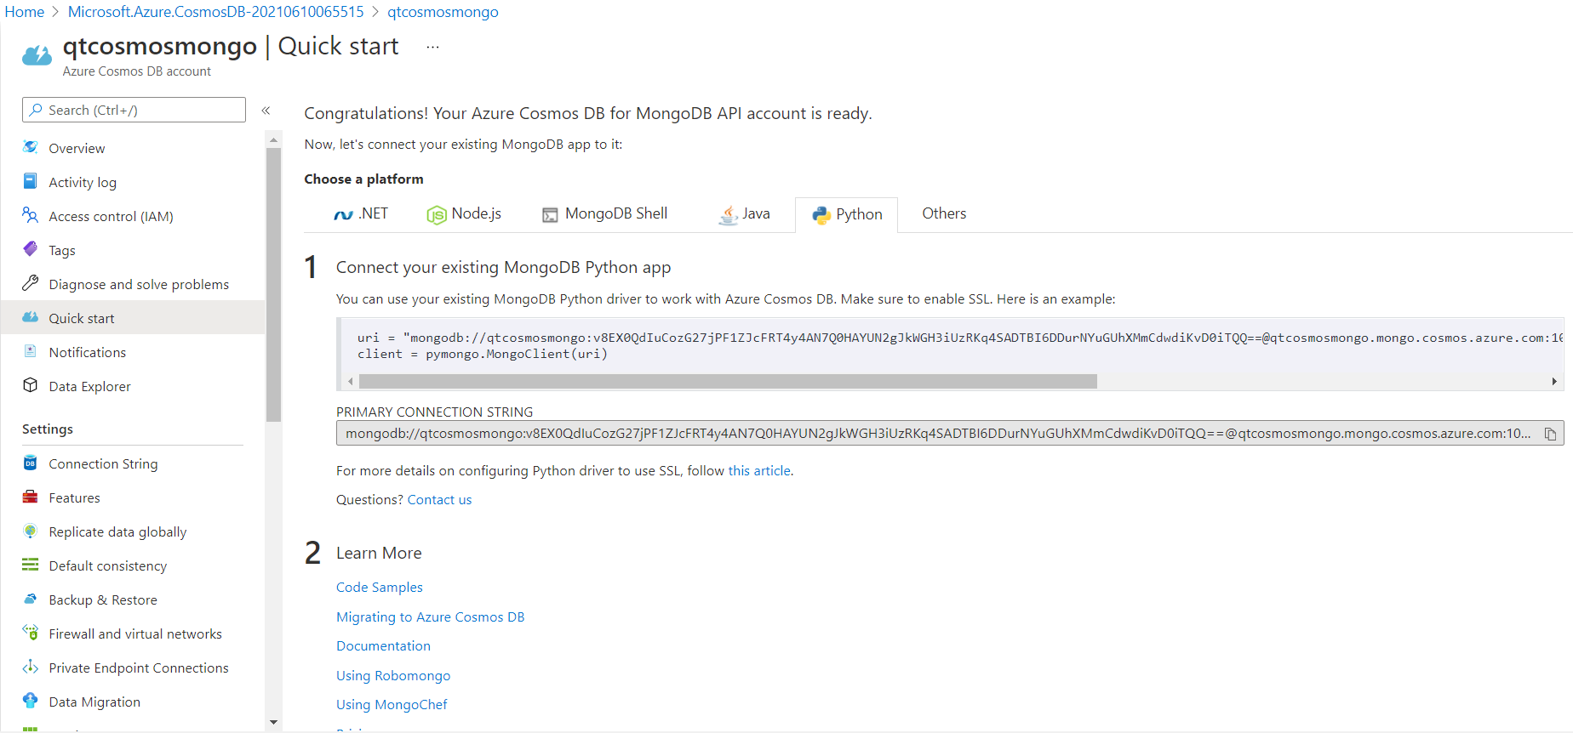The height and width of the screenshot is (733, 1573).
Task: Click the Private Endpoint Connections icon
Action: pos(31,667)
